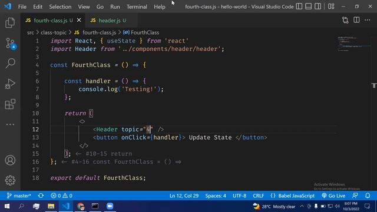Change end of line sequence CRLF
This screenshot has width=377, height=212.
[258, 196]
